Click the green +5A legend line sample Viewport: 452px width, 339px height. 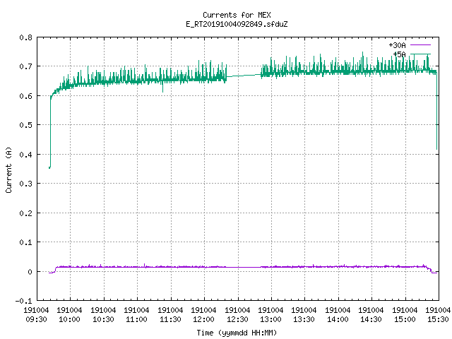(420, 54)
